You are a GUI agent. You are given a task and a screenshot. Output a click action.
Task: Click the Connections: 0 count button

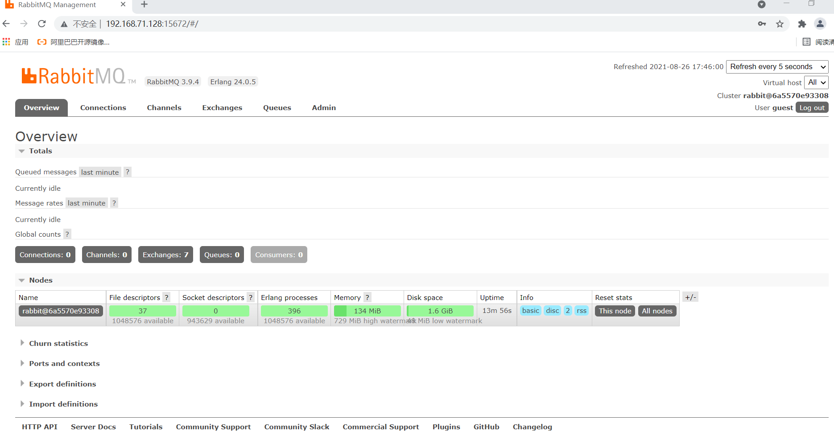pos(45,255)
